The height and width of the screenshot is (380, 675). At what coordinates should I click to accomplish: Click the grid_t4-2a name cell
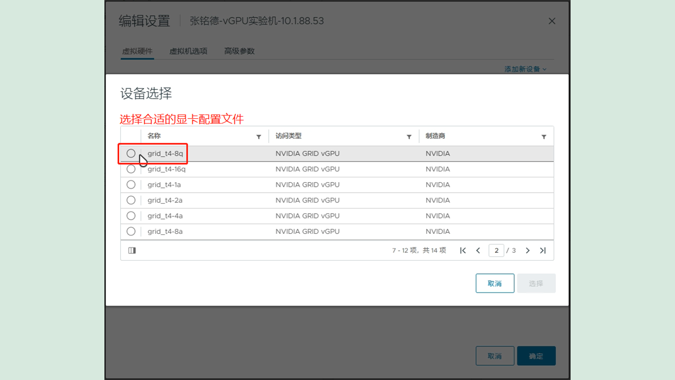[x=165, y=200]
